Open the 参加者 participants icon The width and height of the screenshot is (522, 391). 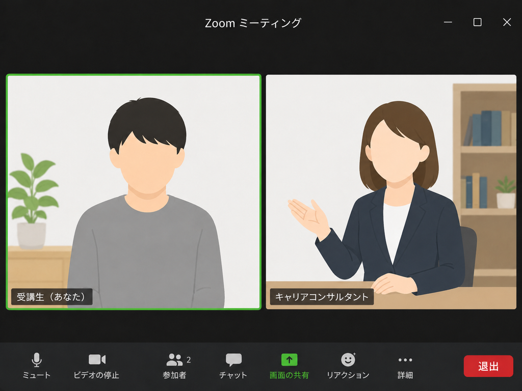pos(174,360)
